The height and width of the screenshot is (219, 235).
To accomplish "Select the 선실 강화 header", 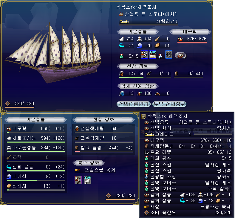I will [x=103, y=120].
